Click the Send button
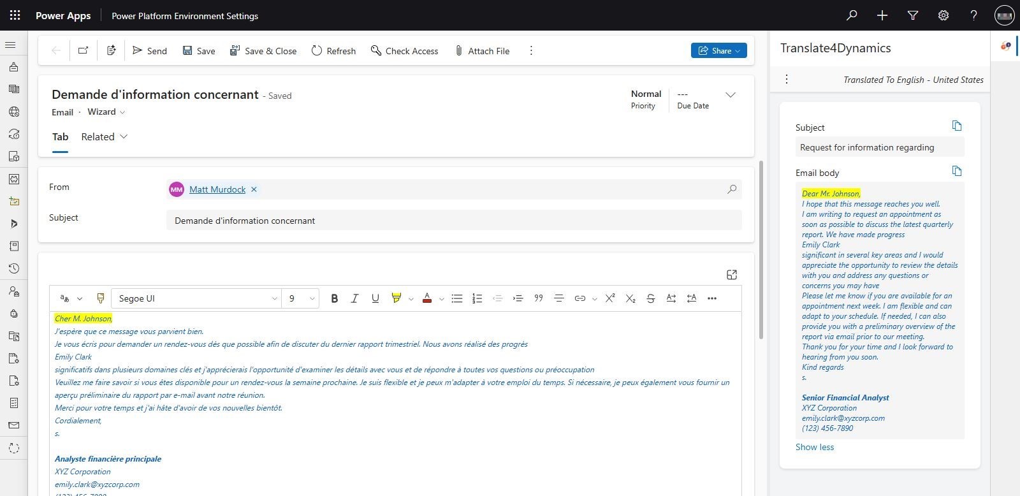The image size is (1020, 496). click(x=150, y=50)
